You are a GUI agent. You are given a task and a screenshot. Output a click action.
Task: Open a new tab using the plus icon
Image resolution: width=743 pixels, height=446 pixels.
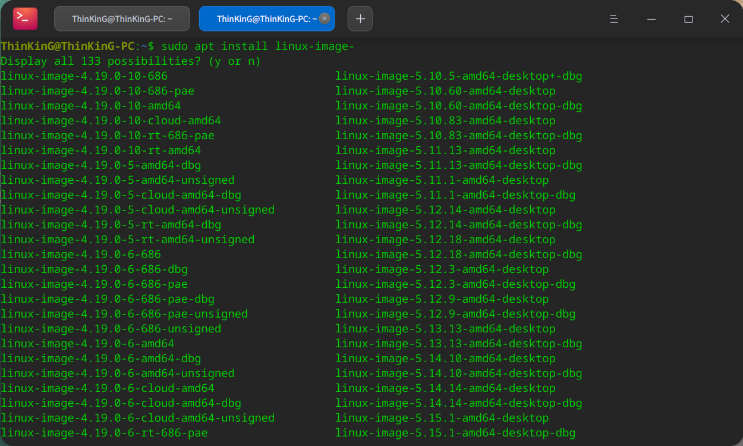(x=360, y=18)
